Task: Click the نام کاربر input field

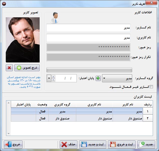Action: (88, 28)
